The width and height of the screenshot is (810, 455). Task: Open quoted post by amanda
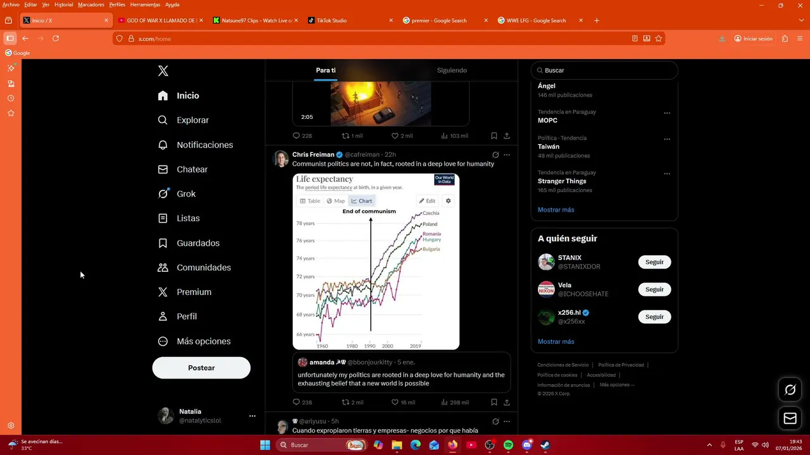pyautogui.click(x=401, y=373)
